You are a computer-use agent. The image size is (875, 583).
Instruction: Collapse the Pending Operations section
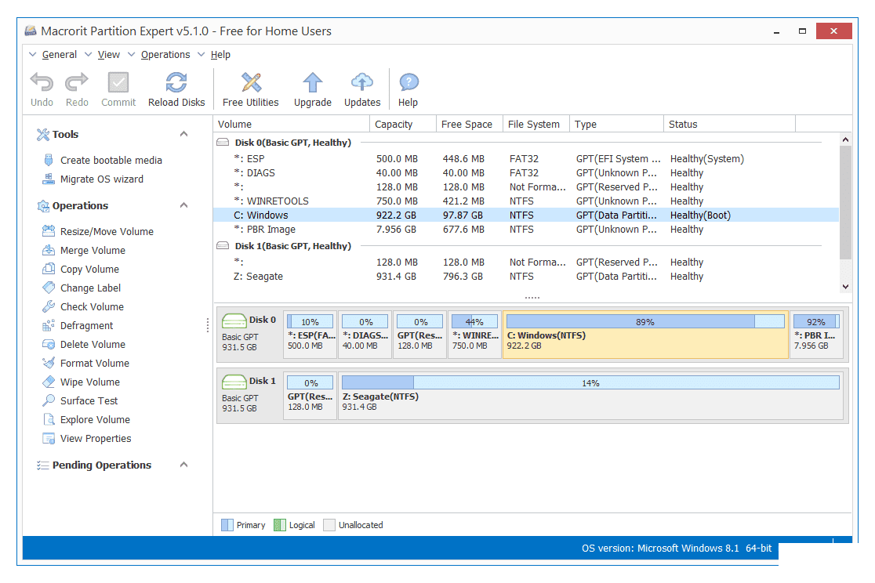pos(183,465)
